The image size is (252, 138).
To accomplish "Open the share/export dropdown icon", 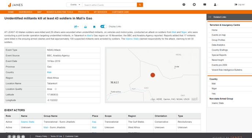I will click(76, 27).
